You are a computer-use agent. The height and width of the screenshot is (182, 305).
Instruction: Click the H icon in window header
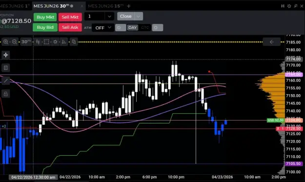click(x=283, y=6)
